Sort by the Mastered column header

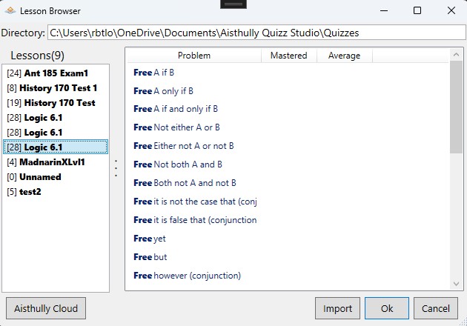(288, 56)
